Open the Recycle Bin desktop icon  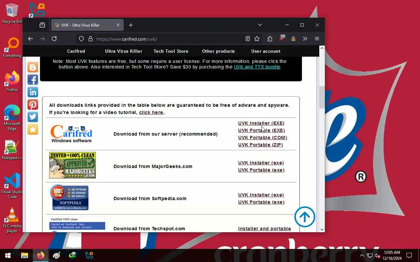pyautogui.click(x=12, y=14)
